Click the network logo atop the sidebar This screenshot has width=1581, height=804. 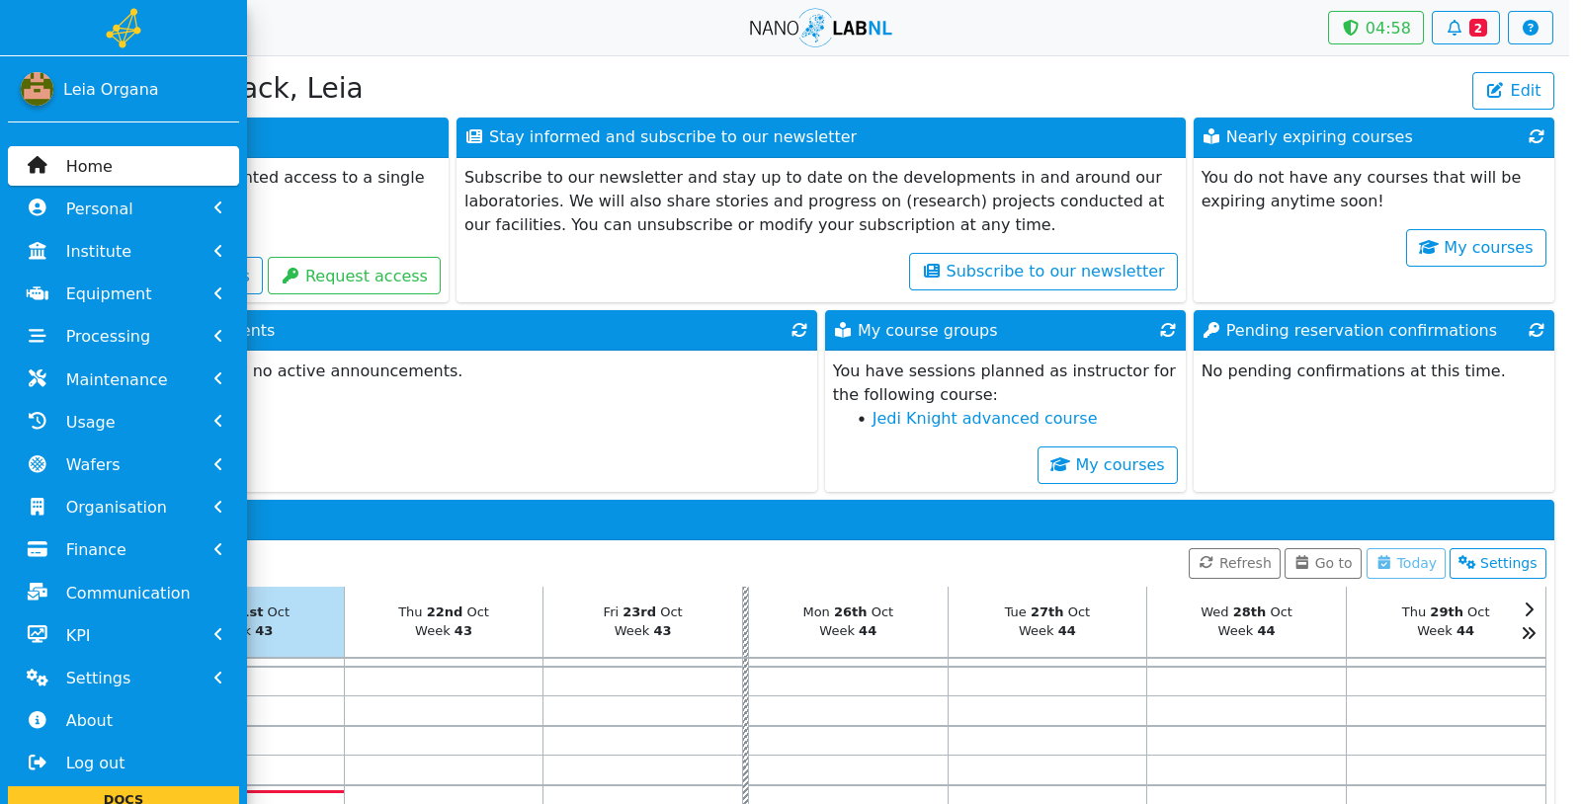pos(124,28)
